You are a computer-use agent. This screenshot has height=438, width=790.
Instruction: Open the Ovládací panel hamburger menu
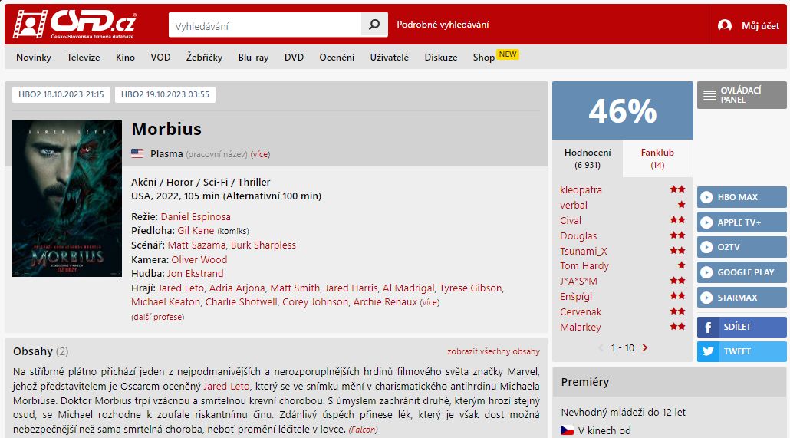[709, 95]
